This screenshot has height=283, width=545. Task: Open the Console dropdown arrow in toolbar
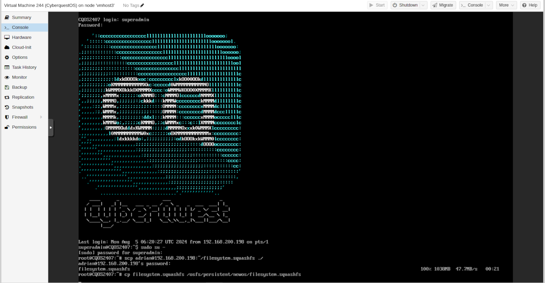pos(489,5)
